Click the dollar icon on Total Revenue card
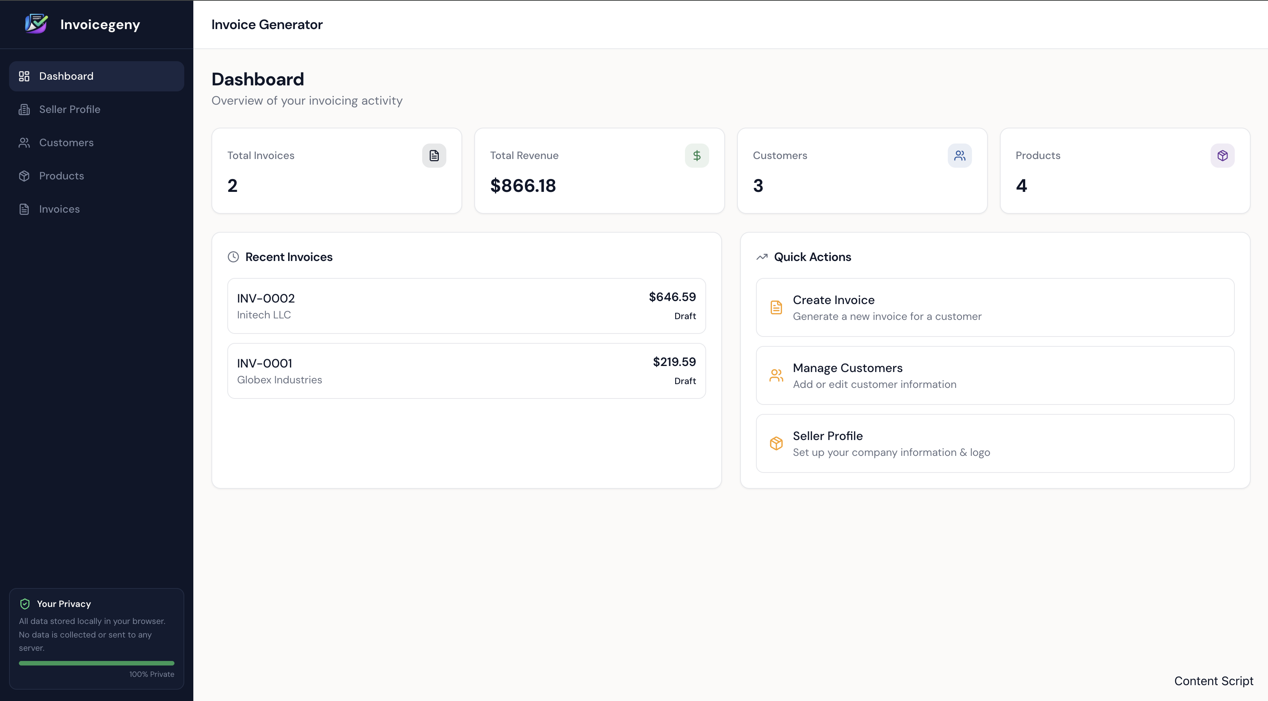Screen dimensions: 1268x701 (697, 156)
